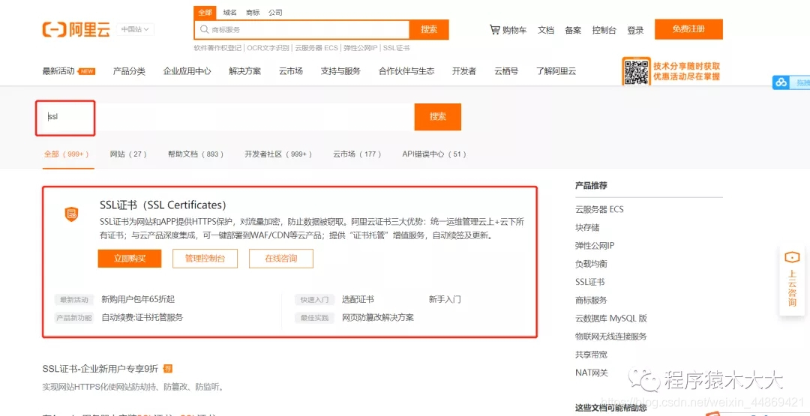The width and height of the screenshot is (810, 416).
Task: Click hot keyword OCR文字识别
Action: [268, 47]
